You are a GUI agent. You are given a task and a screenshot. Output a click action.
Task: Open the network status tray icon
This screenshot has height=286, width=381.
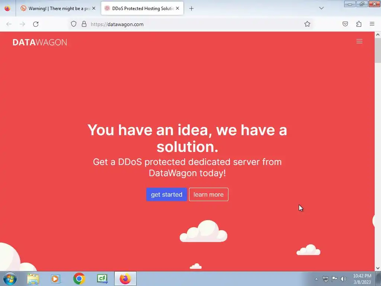click(x=326, y=279)
